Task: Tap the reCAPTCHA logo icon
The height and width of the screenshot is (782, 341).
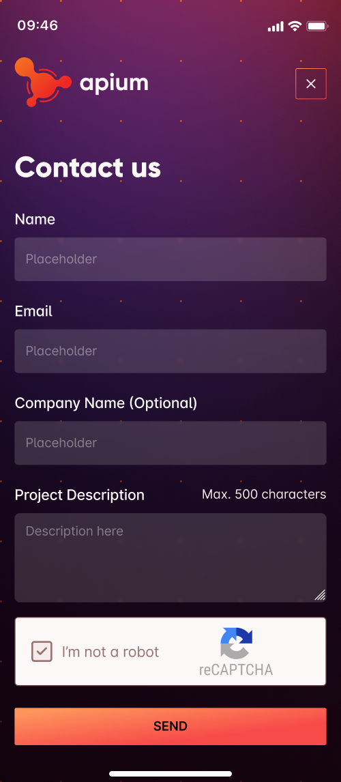Action: point(236,643)
